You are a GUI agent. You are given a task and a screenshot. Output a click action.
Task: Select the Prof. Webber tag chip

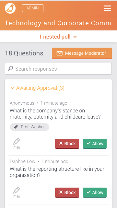coord(29,127)
